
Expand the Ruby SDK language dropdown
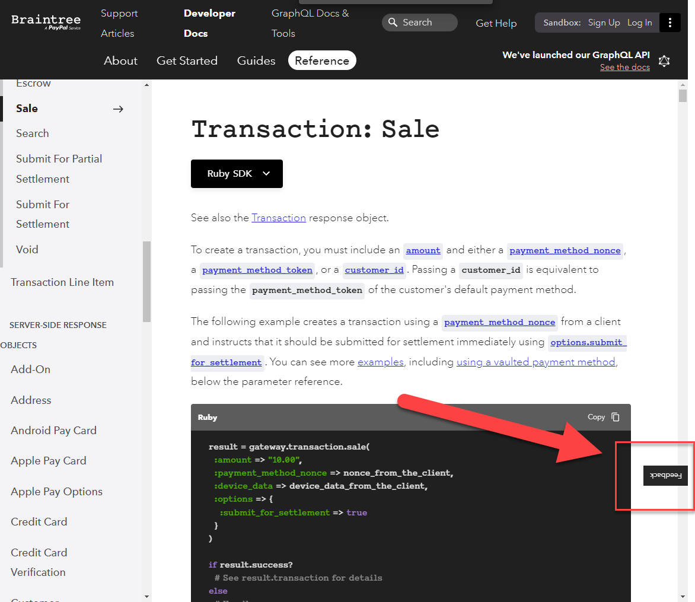(237, 174)
